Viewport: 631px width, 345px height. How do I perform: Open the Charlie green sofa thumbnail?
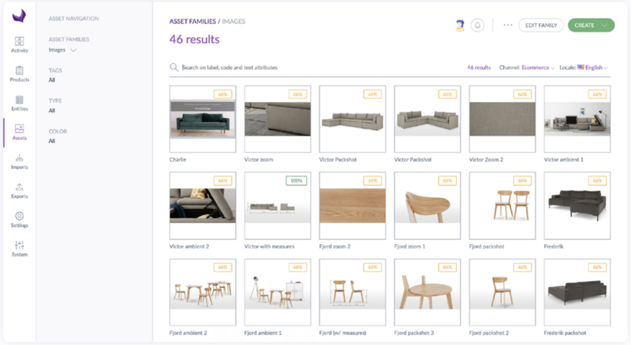pyautogui.click(x=203, y=119)
